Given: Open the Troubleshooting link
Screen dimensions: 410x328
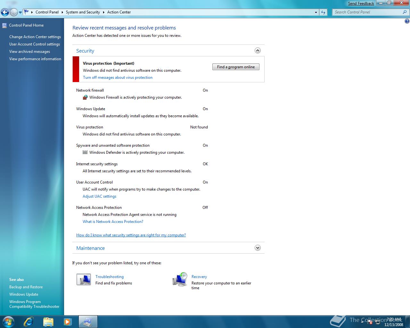Looking at the screenshot, I should 110,277.
